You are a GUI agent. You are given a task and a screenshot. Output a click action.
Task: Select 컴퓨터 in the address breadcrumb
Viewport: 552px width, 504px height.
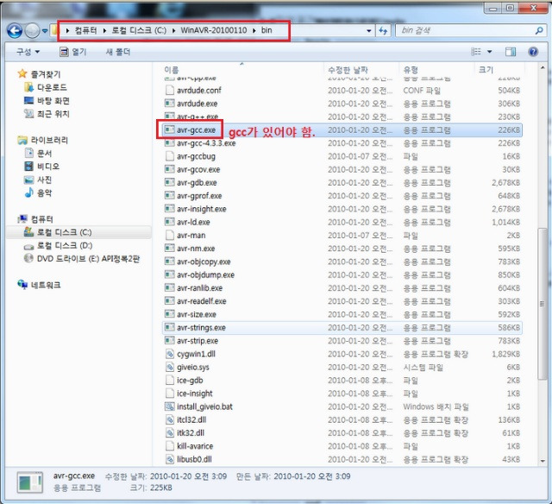coord(85,30)
